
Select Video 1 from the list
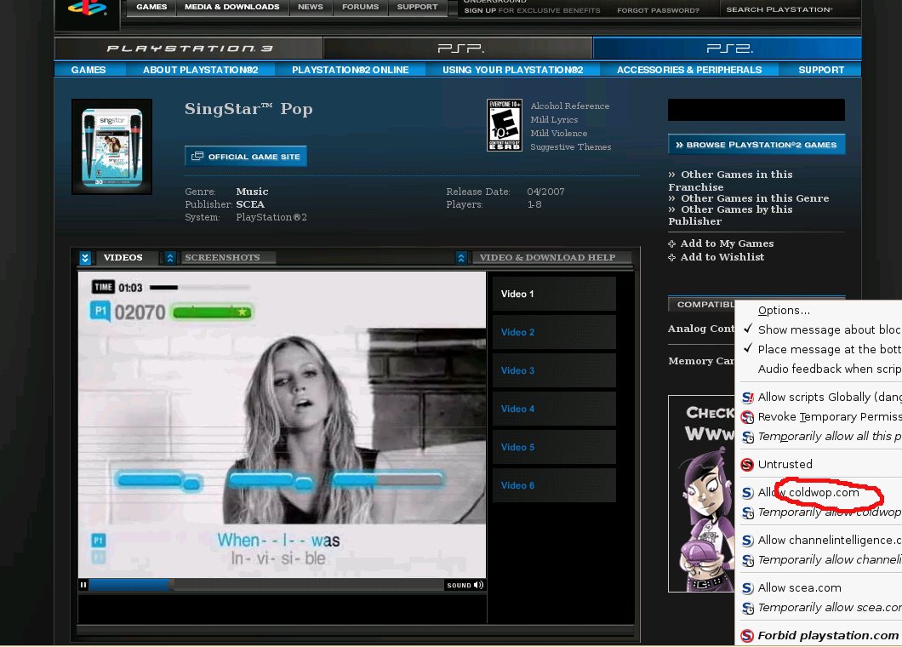coord(554,294)
